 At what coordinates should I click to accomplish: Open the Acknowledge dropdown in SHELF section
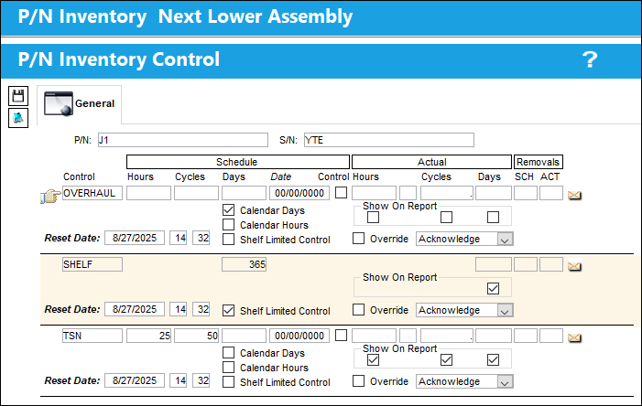(464, 310)
